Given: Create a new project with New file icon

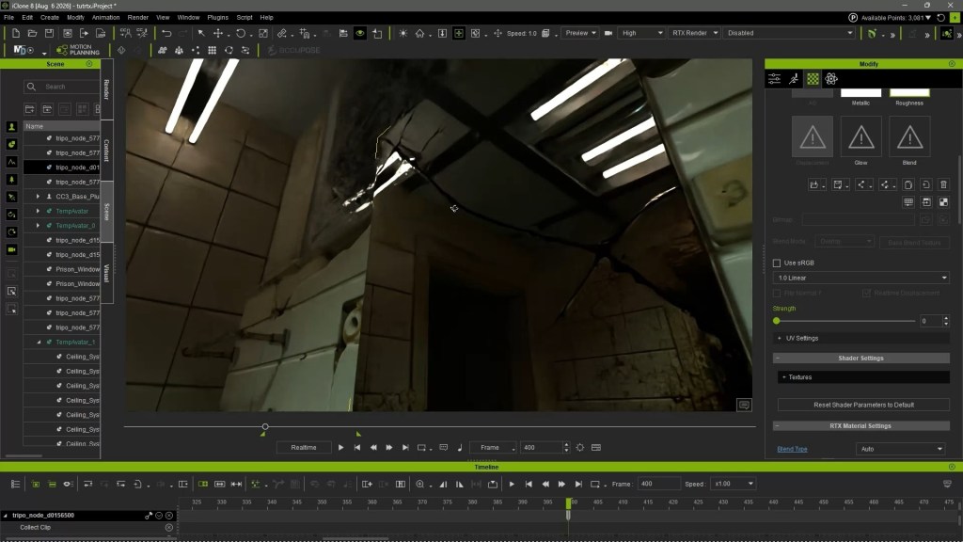Looking at the screenshot, I should [15, 33].
